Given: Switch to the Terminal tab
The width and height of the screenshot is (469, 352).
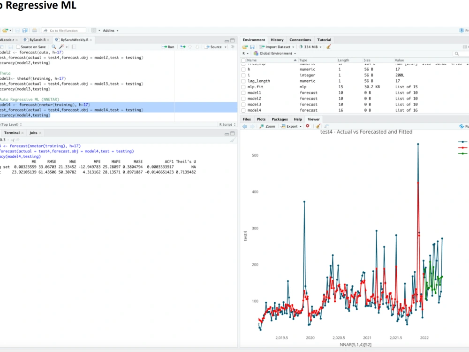Looking at the screenshot, I should [13, 133].
